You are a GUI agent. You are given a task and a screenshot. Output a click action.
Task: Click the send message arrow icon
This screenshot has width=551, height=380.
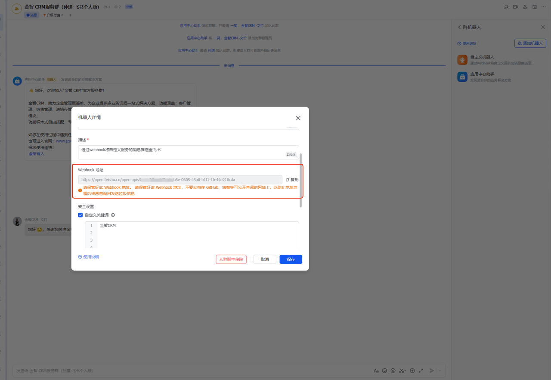pyautogui.click(x=432, y=371)
